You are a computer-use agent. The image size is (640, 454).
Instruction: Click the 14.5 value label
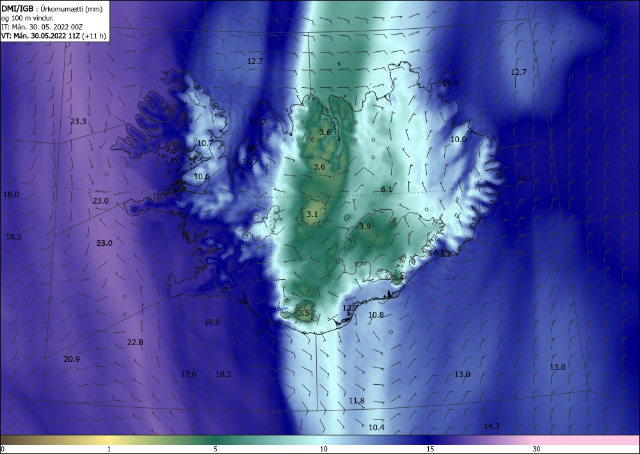pyautogui.click(x=436, y=253)
